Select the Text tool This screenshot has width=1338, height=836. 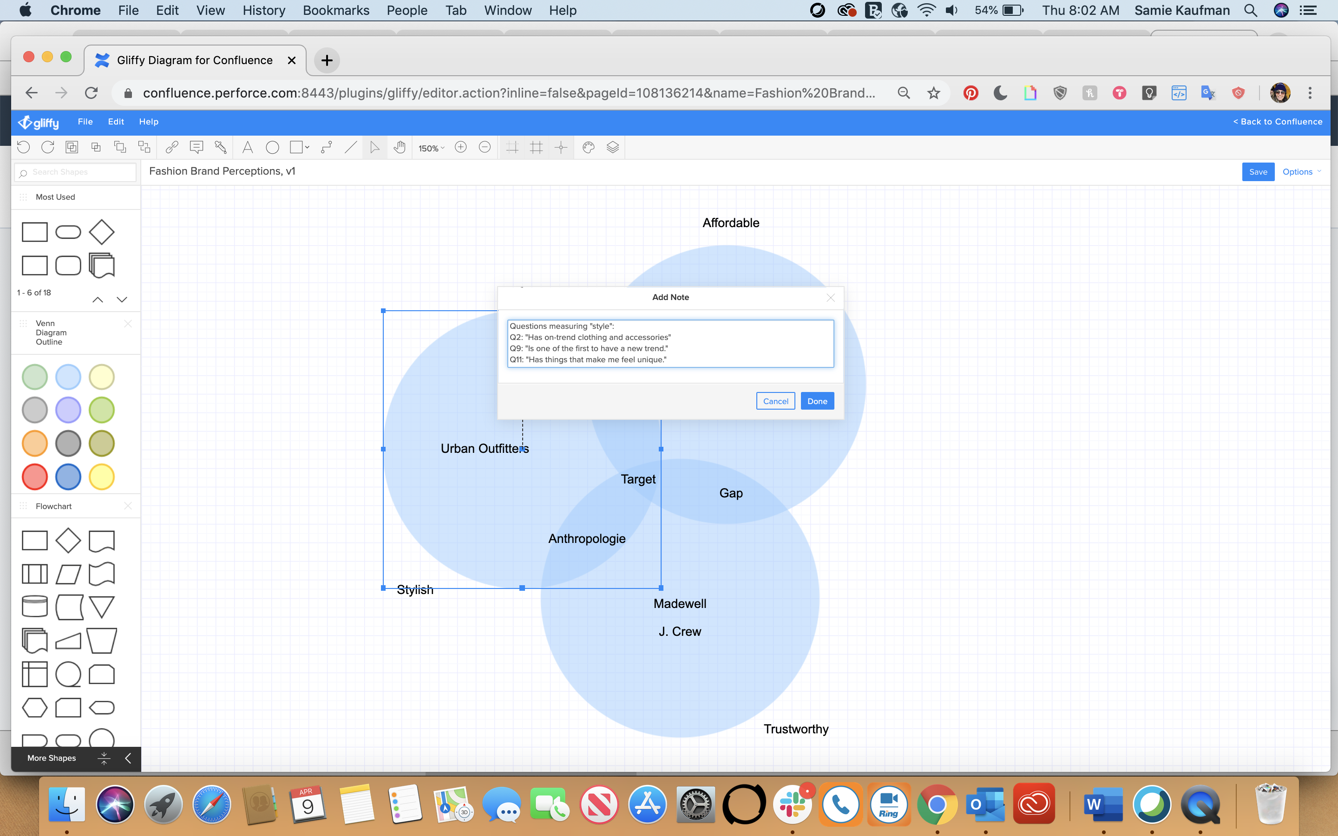click(x=248, y=147)
